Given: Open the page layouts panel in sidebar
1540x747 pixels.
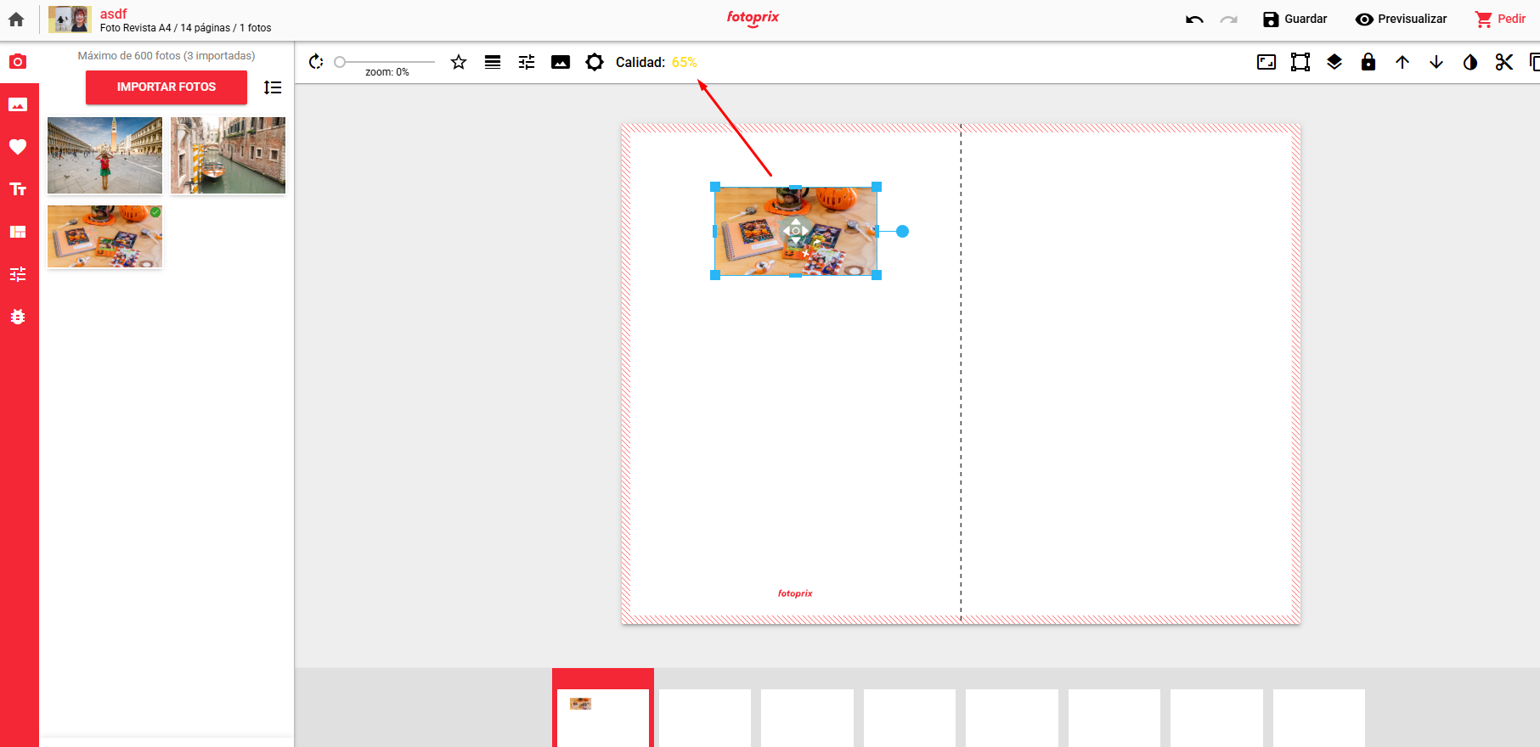Looking at the screenshot, I should point(18,232).
